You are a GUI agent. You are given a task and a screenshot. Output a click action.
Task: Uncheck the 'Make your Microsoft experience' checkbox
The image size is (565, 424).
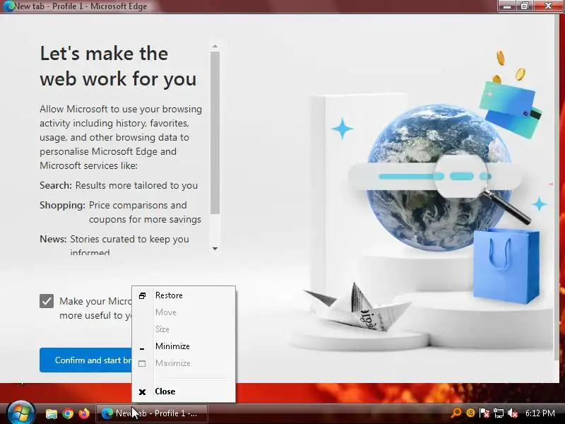tap(47, 301)
